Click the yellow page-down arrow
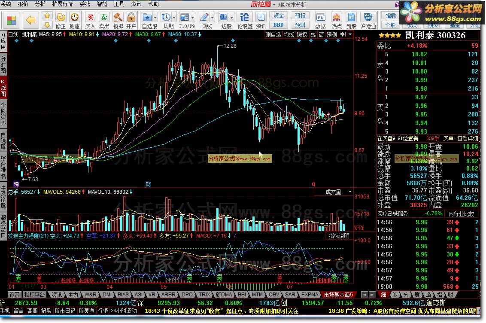This screenshot has height=323, width=486. pyautogui.click(x=47, y=24)
